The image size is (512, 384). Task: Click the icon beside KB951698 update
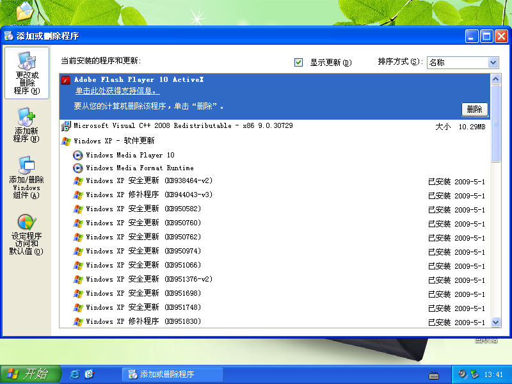78,294
